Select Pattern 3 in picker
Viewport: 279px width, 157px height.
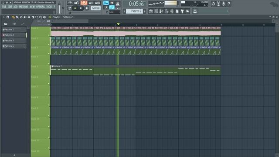tap(14, 41)
